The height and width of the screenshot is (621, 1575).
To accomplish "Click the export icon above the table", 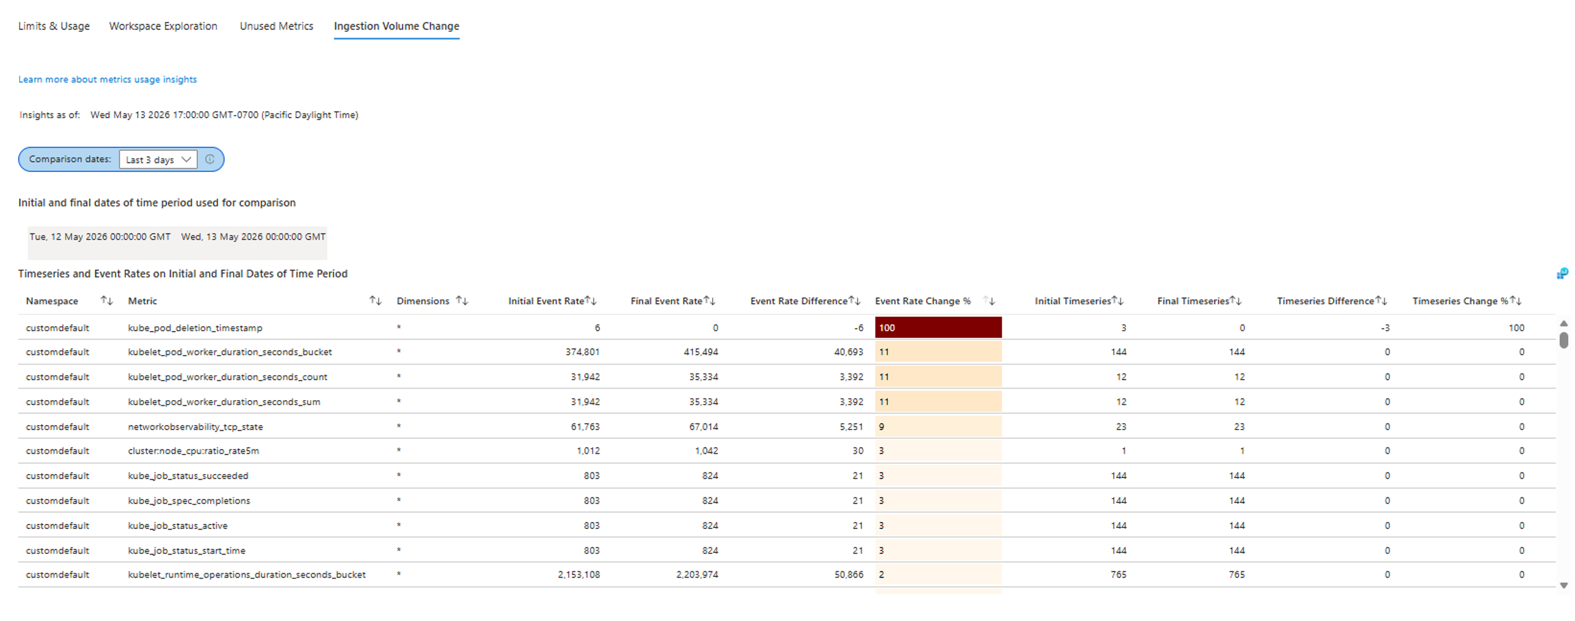I will click(x=1562, y=273).
